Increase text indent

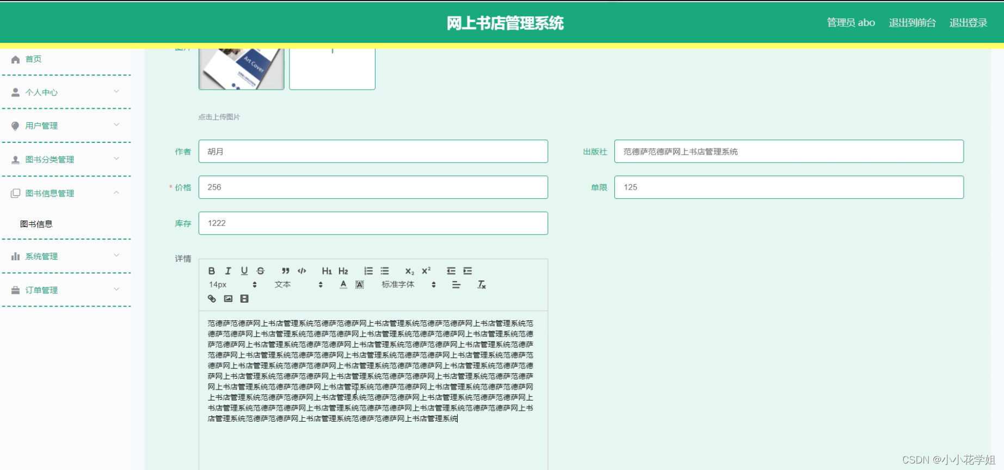coord(467,271)
